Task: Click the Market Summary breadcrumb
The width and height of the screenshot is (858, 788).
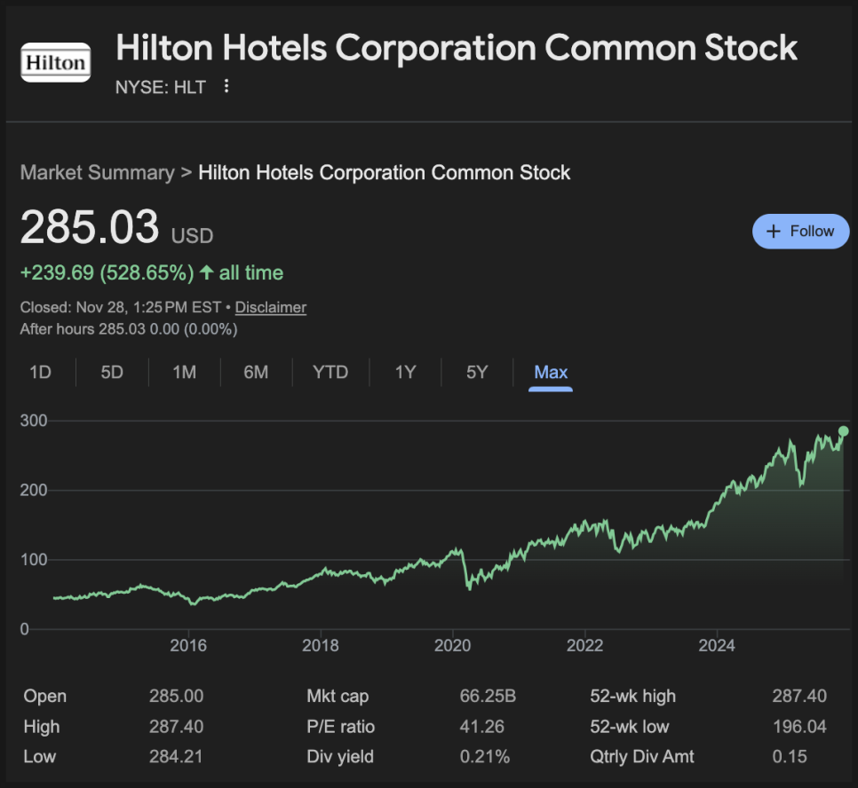Action: click(x=97, y=172)
